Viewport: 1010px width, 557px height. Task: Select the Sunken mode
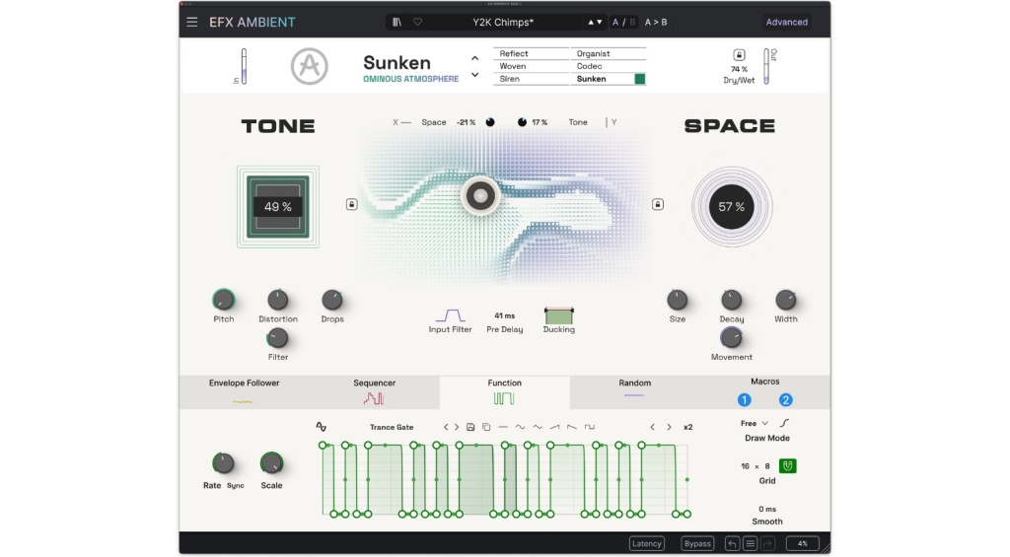608,79
